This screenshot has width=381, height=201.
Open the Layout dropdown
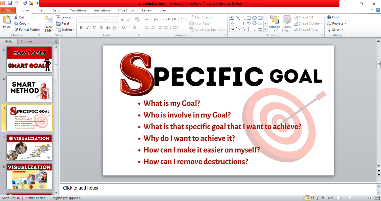[65, 17]
